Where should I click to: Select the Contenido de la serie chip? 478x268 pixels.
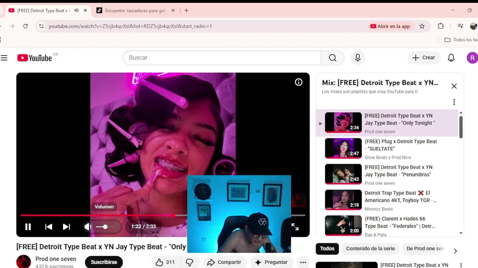[x=370, y=249]
